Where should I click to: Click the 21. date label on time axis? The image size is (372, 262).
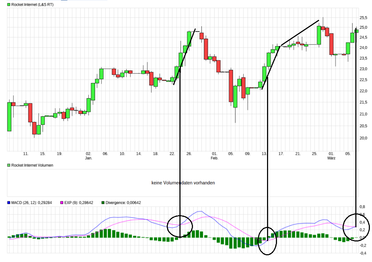pyautogui.click(x=298, y=154)
